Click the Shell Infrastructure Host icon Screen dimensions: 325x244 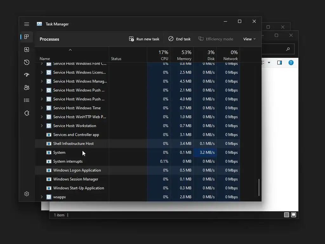tap(49, 144)
